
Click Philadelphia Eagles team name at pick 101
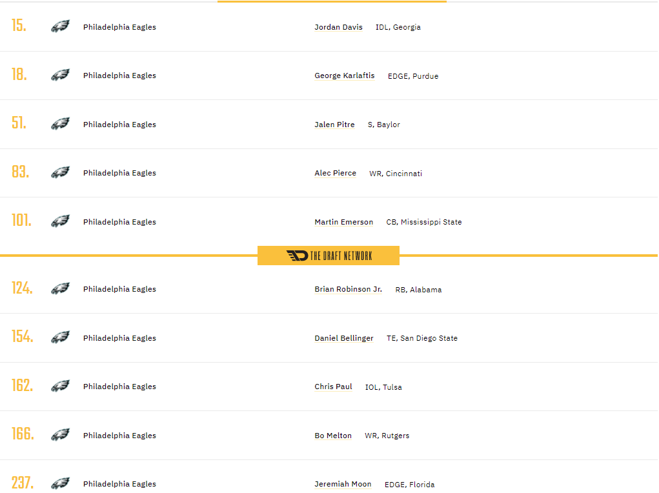[119, 222]
